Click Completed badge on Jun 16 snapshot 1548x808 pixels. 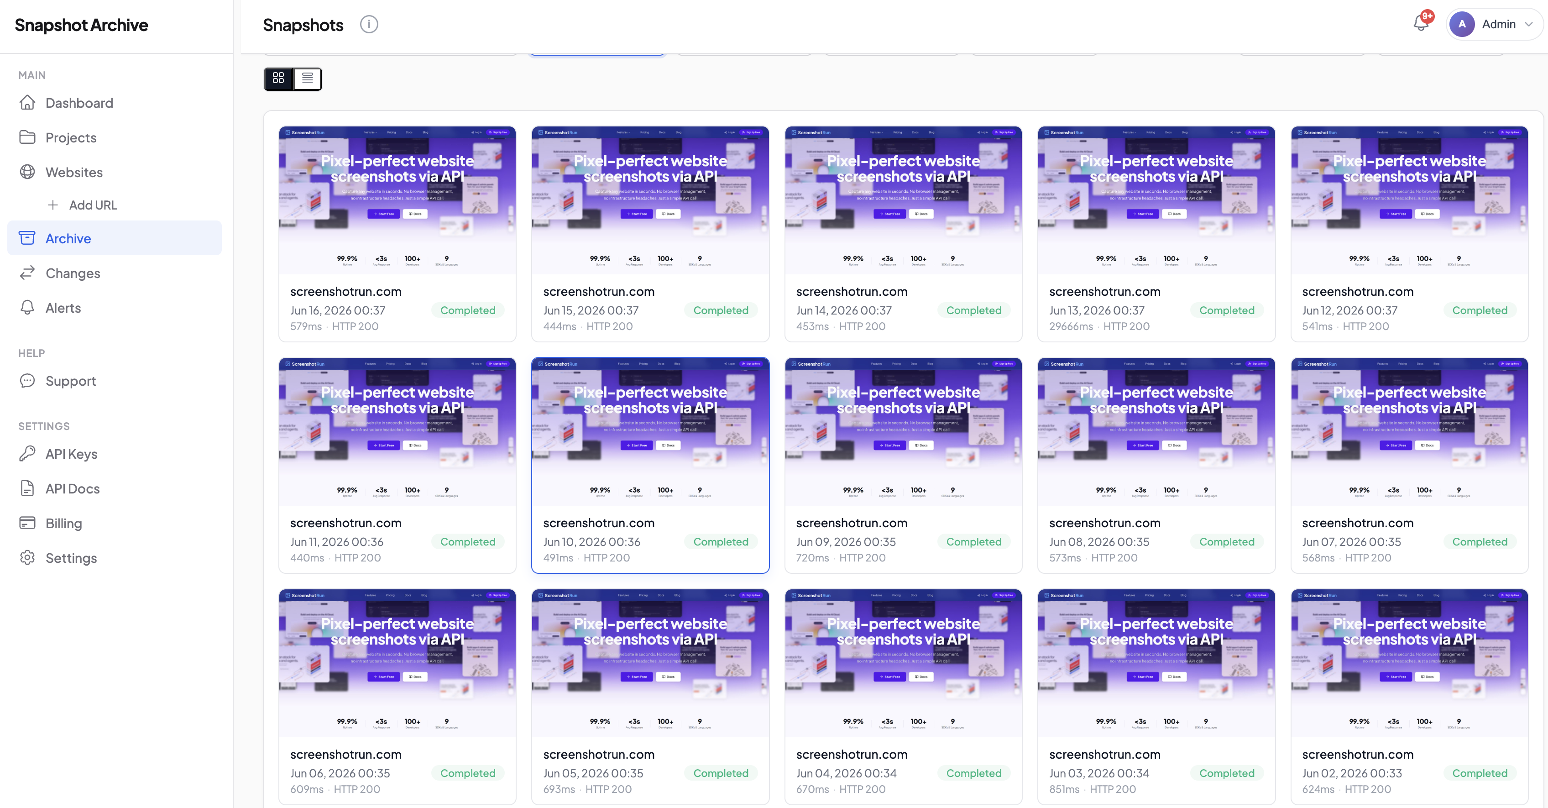pos(467,310)
